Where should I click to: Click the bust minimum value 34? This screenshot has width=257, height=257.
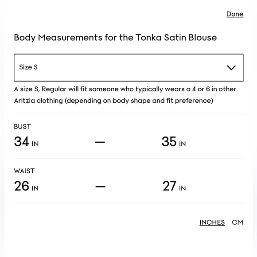tap(22, 141)
